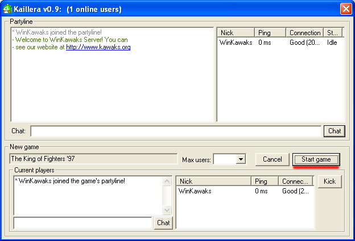This screenshot has height=241, width=355.
Task: Sort current players by Nick header
Action: pyautogui.click(x=213, y=181)
